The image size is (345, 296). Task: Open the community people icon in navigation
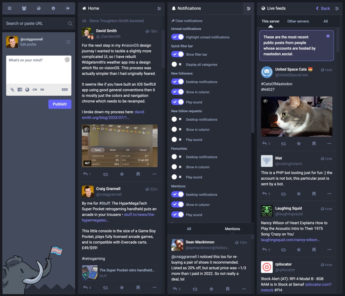click(24, 8)
